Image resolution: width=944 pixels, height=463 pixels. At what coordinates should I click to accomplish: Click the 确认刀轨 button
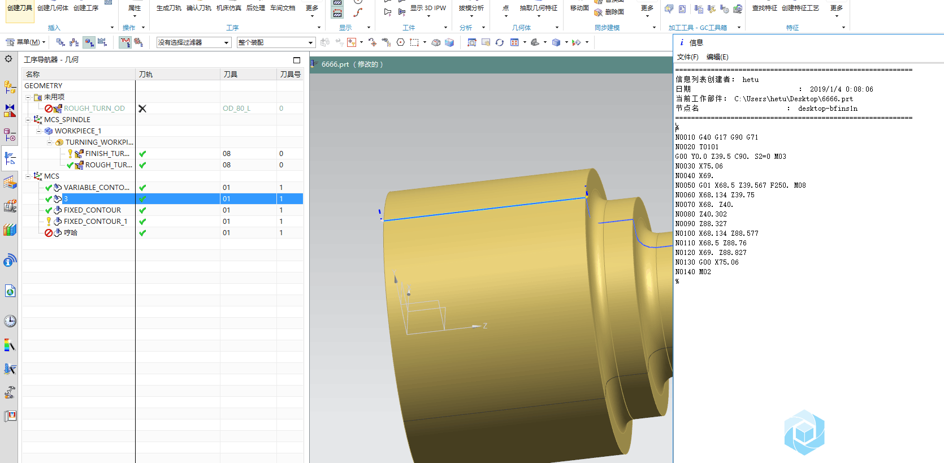point(199,8)
